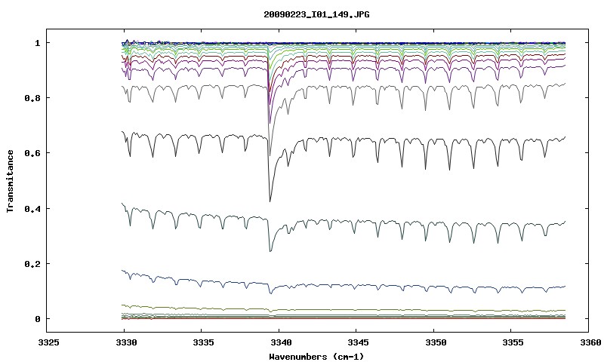Click the y-axis tick label 0.4
This screenshot has height=362, width=604.
point(32,208)
